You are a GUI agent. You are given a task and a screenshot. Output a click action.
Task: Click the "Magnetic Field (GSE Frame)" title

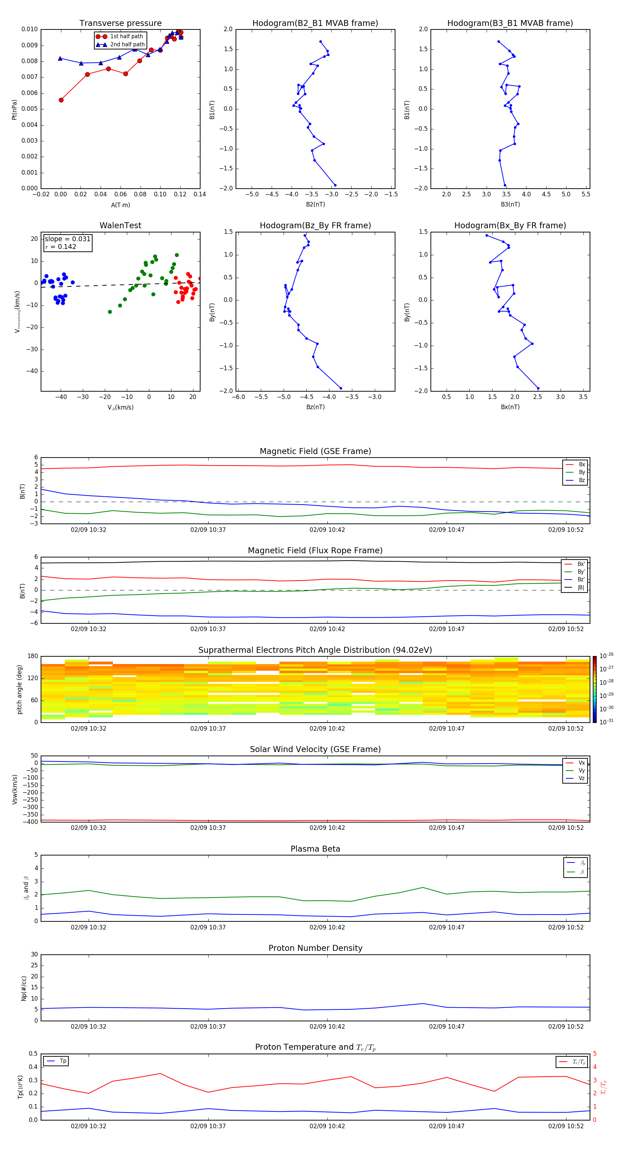click(315, 451)
